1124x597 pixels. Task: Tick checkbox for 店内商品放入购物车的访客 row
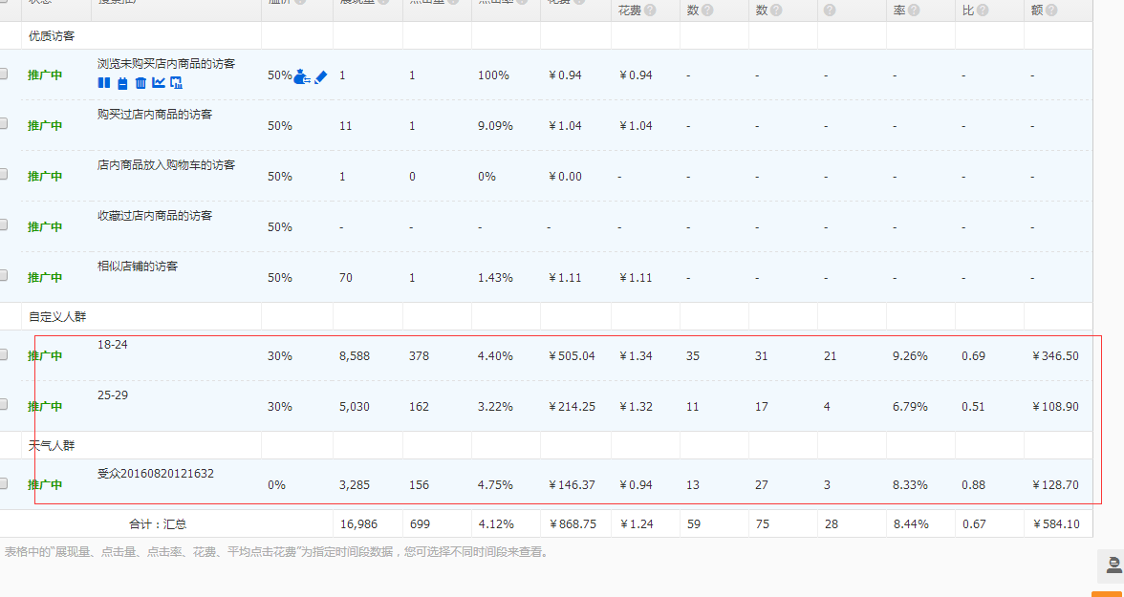tap(3, 174)
